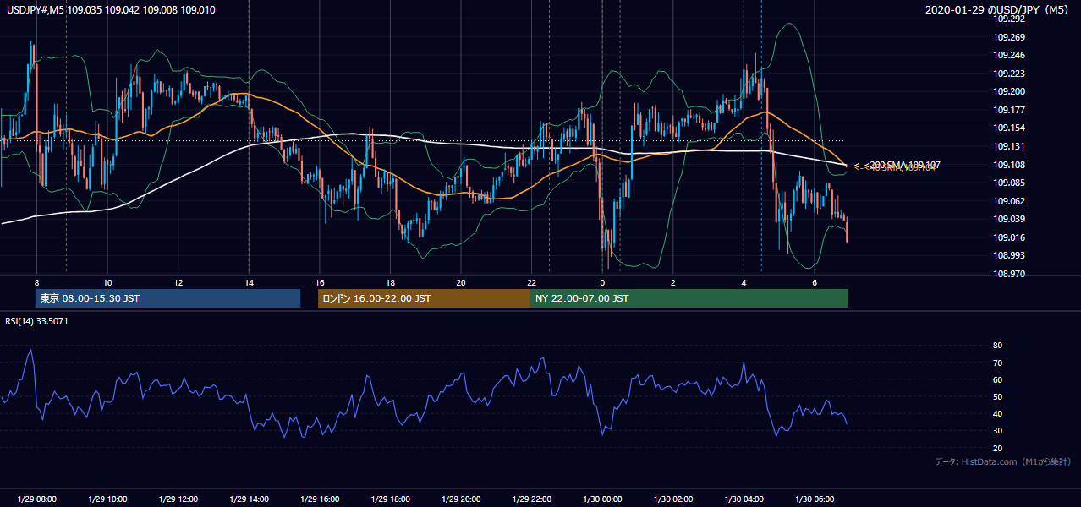
Task: Click price axis label 109.246
Action: click(1009, 55)
